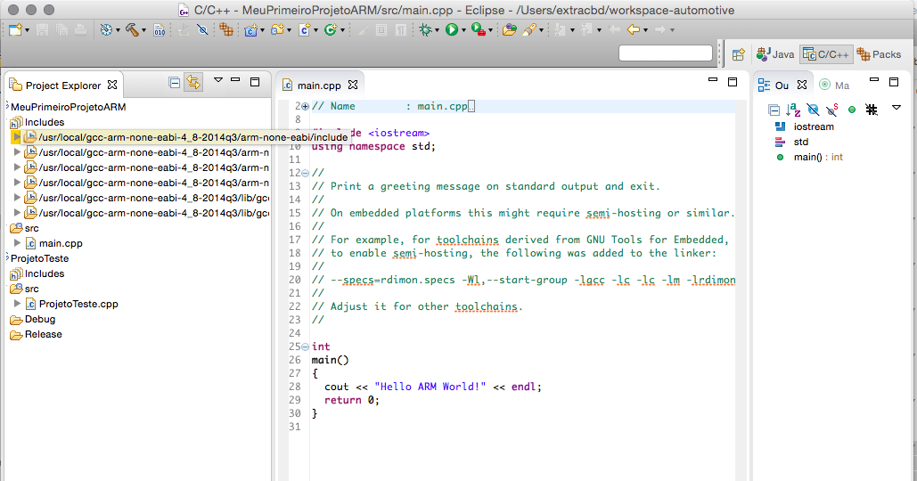Select the C/C++ perspective button
This screenshot has height=481, width=917.
(826, 54)
